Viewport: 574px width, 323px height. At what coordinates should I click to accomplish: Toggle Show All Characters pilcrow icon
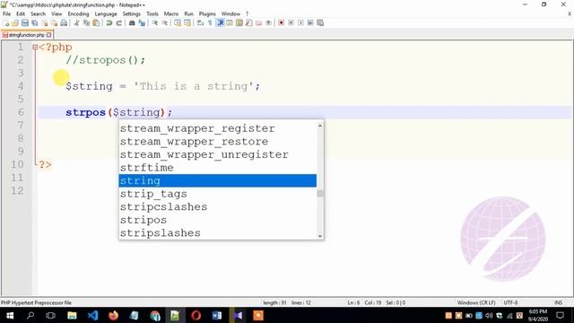pyautogui.click(x=210, y=23)
